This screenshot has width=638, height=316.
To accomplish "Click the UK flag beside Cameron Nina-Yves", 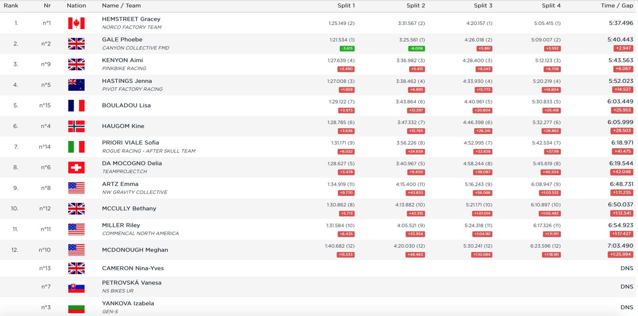I will click(76, 268).
